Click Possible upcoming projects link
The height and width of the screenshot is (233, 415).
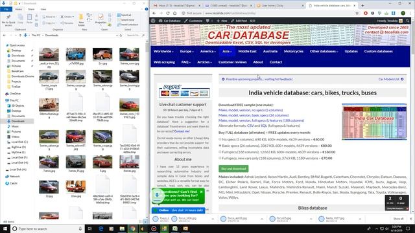257,79
